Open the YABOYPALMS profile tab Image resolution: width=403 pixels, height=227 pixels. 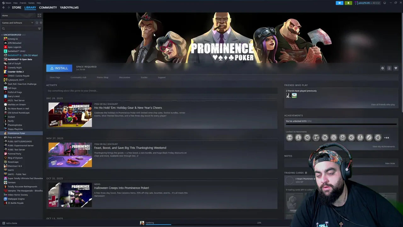click(x=69, y=8)
